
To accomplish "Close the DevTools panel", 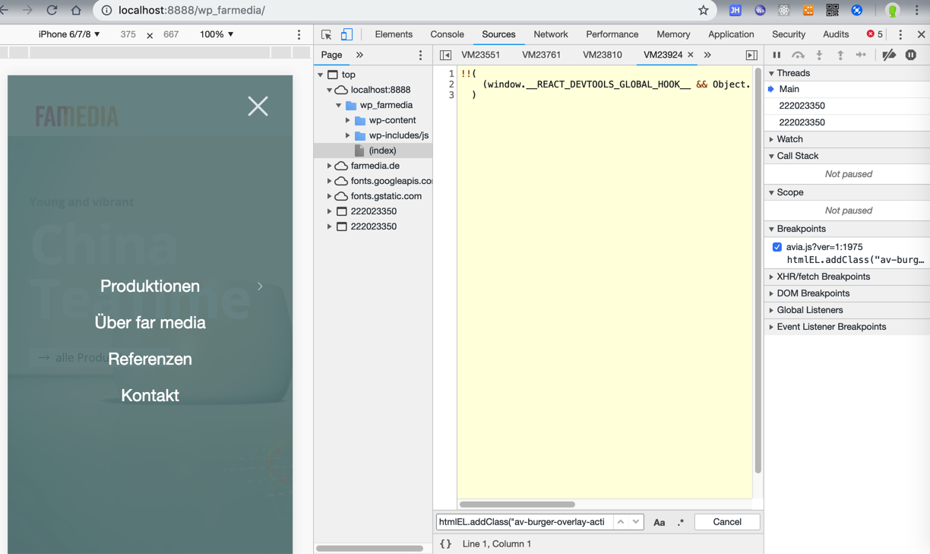I will tap(921, 34).
